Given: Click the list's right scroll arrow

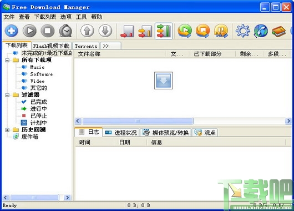Looking at the screenshot, I should [x=288, y=121].
